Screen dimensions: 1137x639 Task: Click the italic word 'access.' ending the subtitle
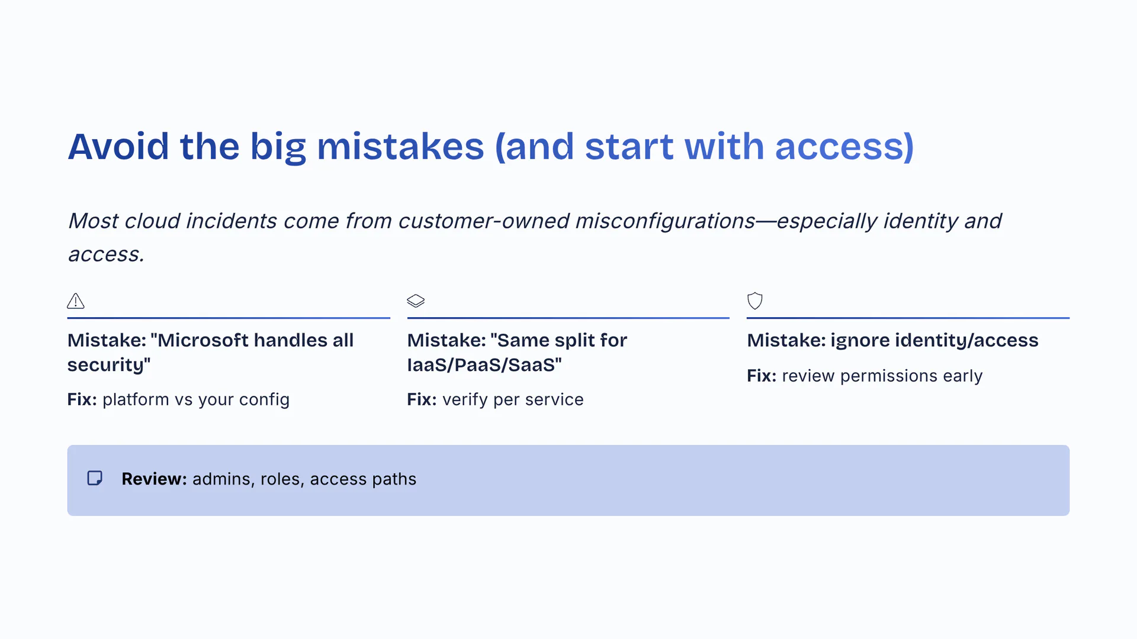[x=107, y=254]
